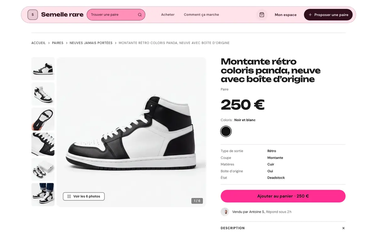Open the "Neuves jamais portées" breadcrumb
Image resolution: width=377 pixels, height=236 pixels.
(x=91, y=43)
